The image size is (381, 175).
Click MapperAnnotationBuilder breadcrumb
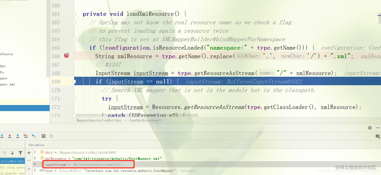(99, 120)
